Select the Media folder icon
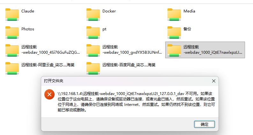253x135 pixels. click(x=174, y=15)
